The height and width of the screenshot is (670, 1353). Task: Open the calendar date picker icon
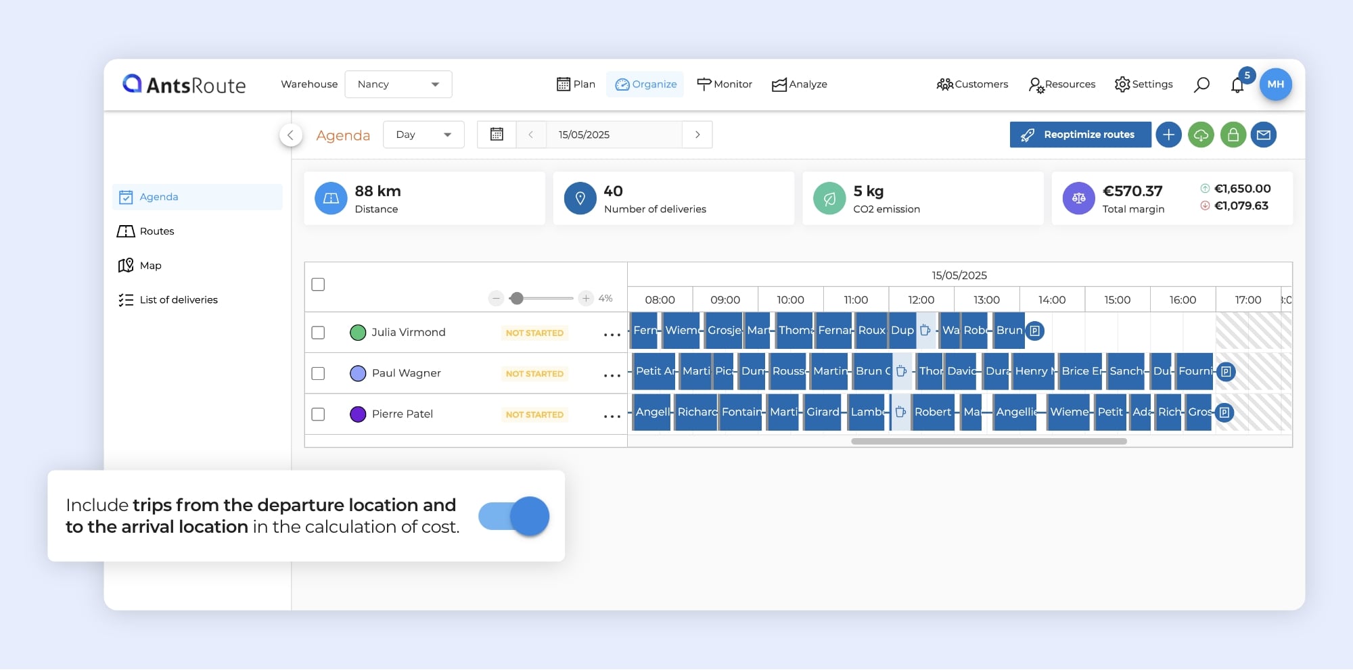(x=497, y=135)
